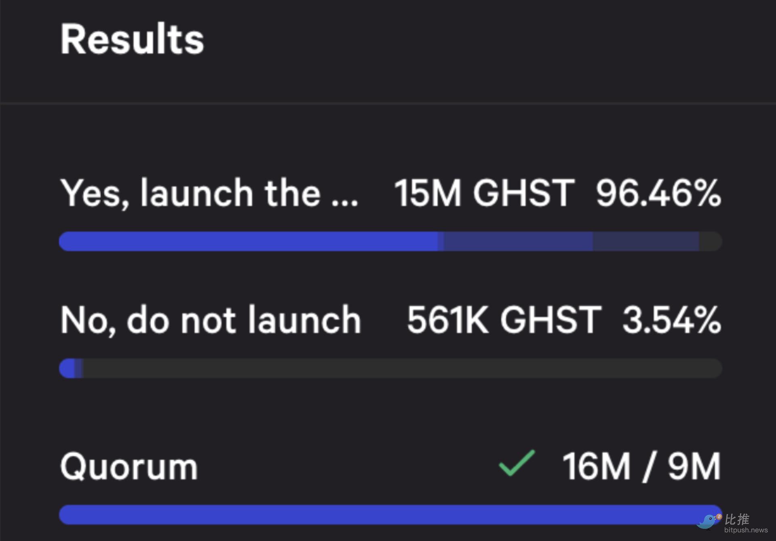Click the Results heading
The width and height of the screenshot is (776, 541).
click(132, 39)
